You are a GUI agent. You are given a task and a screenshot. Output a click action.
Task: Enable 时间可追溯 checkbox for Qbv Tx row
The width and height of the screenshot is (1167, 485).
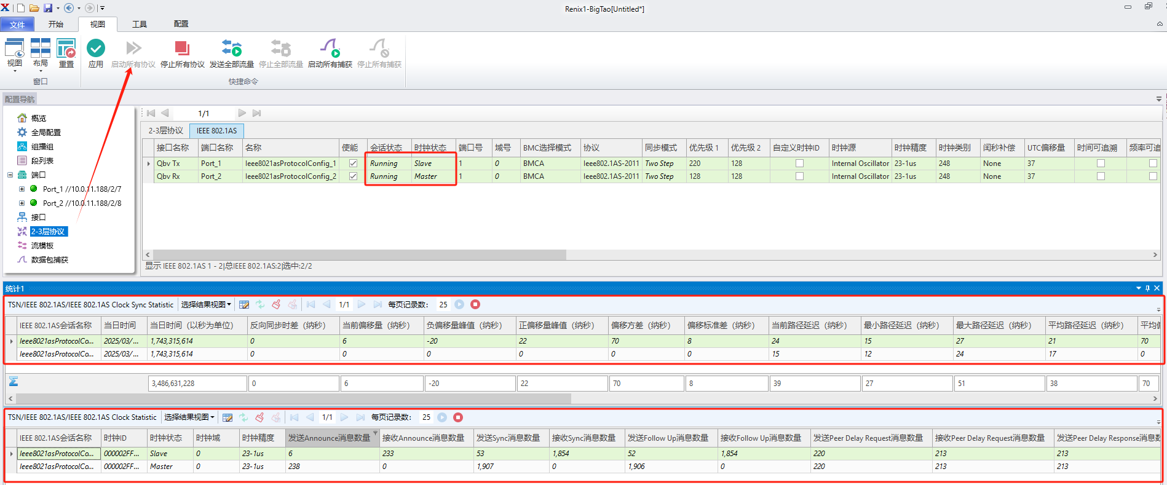pos(1101,164)
